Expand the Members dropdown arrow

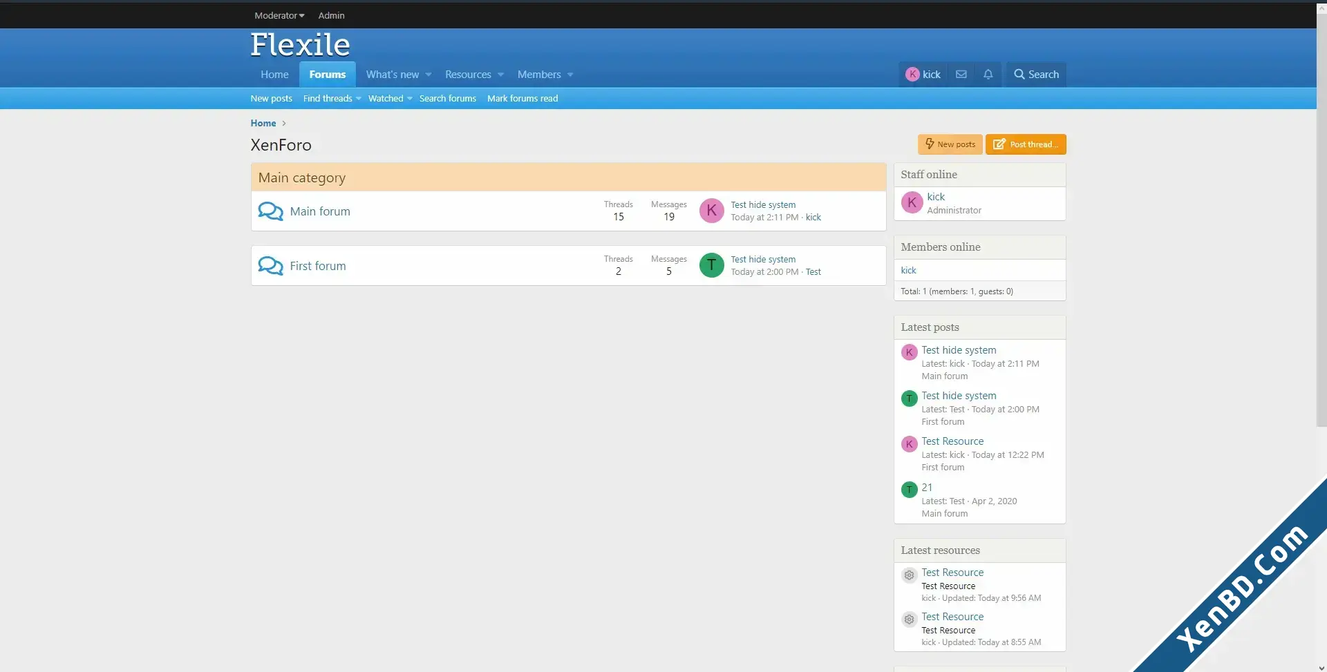570,75
